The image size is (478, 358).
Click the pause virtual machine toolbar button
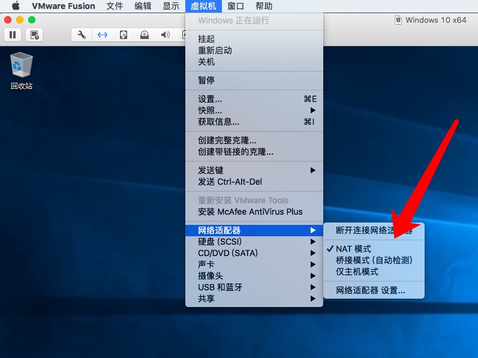pos(13,35)
